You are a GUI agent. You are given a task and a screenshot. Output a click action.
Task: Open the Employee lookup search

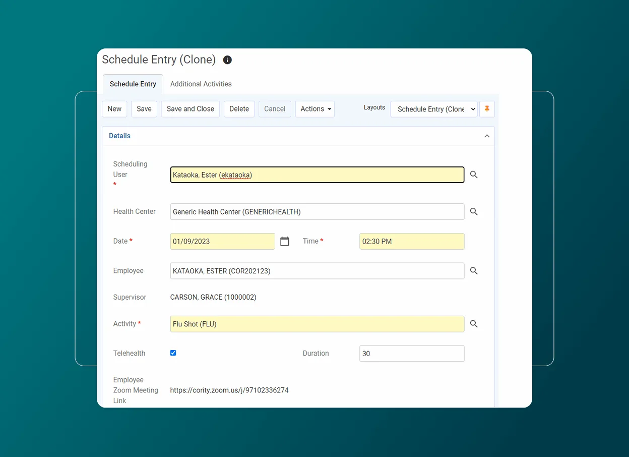click(473, 271)
